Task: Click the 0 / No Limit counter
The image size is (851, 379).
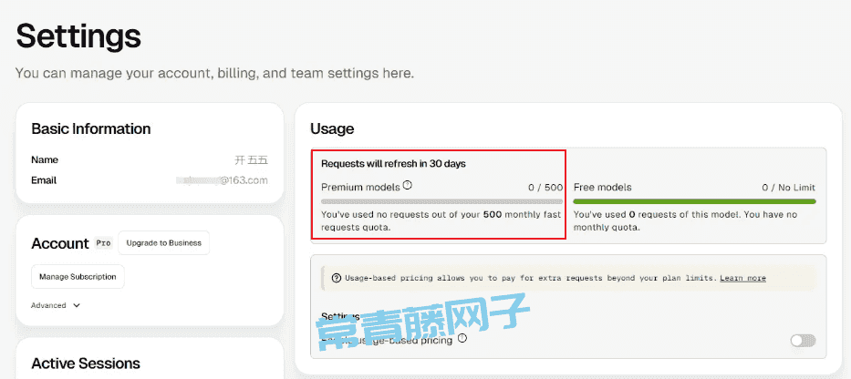Action: (x=788, y=188)
